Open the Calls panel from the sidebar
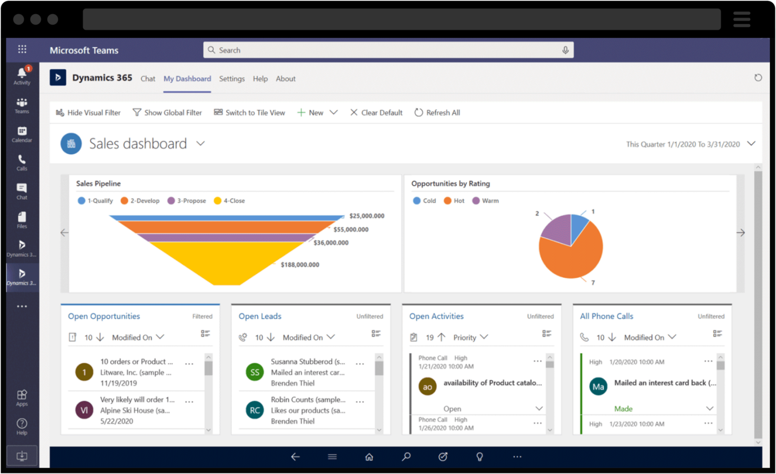Viewport: 776px width, 474px height. pos(22,162)
